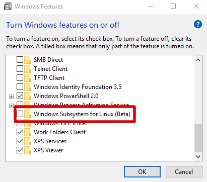This screenshot has height=182, width=207.
Task: Select the XPS Viewer folder icon
Action: 27,150
